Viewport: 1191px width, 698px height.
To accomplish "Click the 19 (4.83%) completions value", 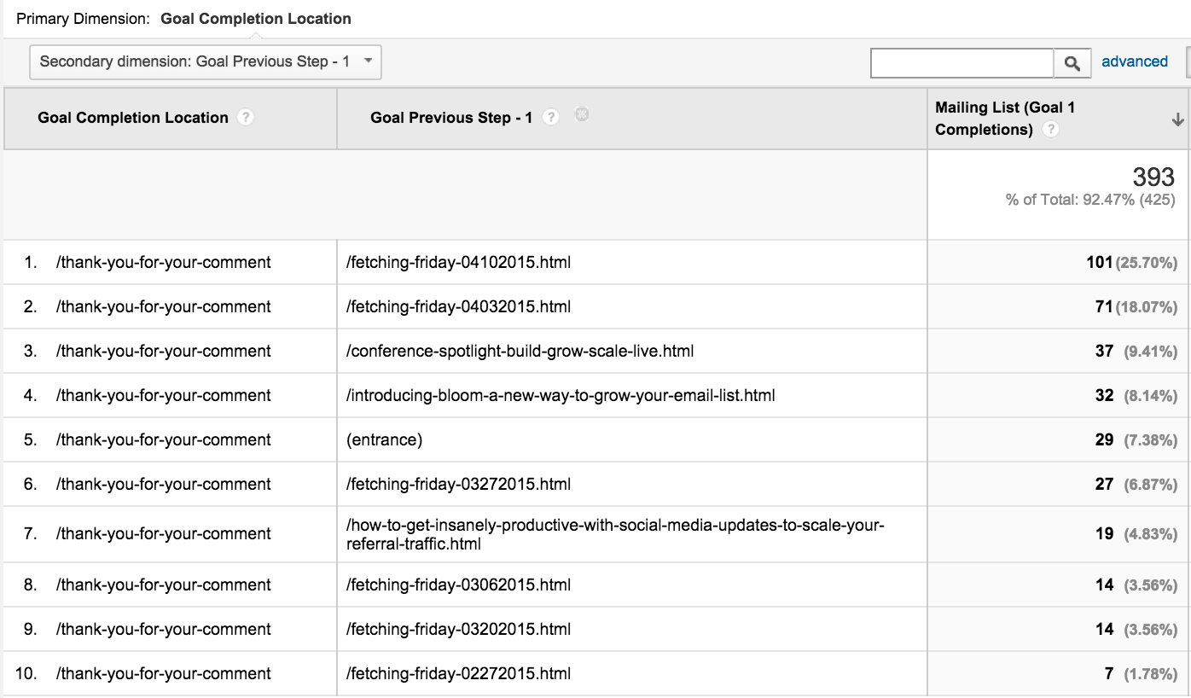I will 1136,534.
